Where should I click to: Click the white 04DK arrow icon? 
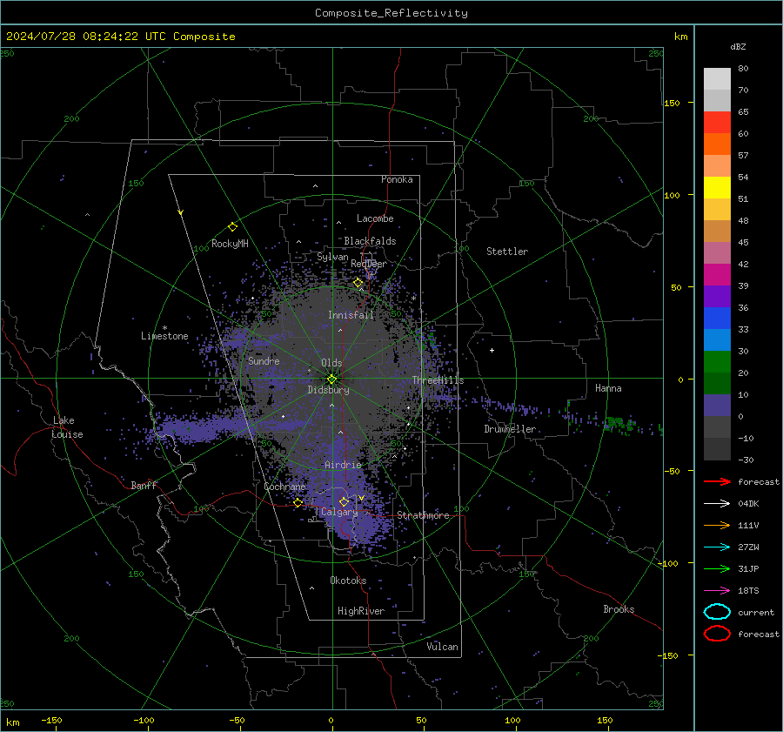pos(717,503)
